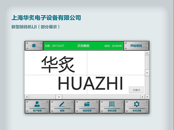The image size is (174, 130).
Task: Click the 时间: 20:00:00 time text
Action: (113, 46)
